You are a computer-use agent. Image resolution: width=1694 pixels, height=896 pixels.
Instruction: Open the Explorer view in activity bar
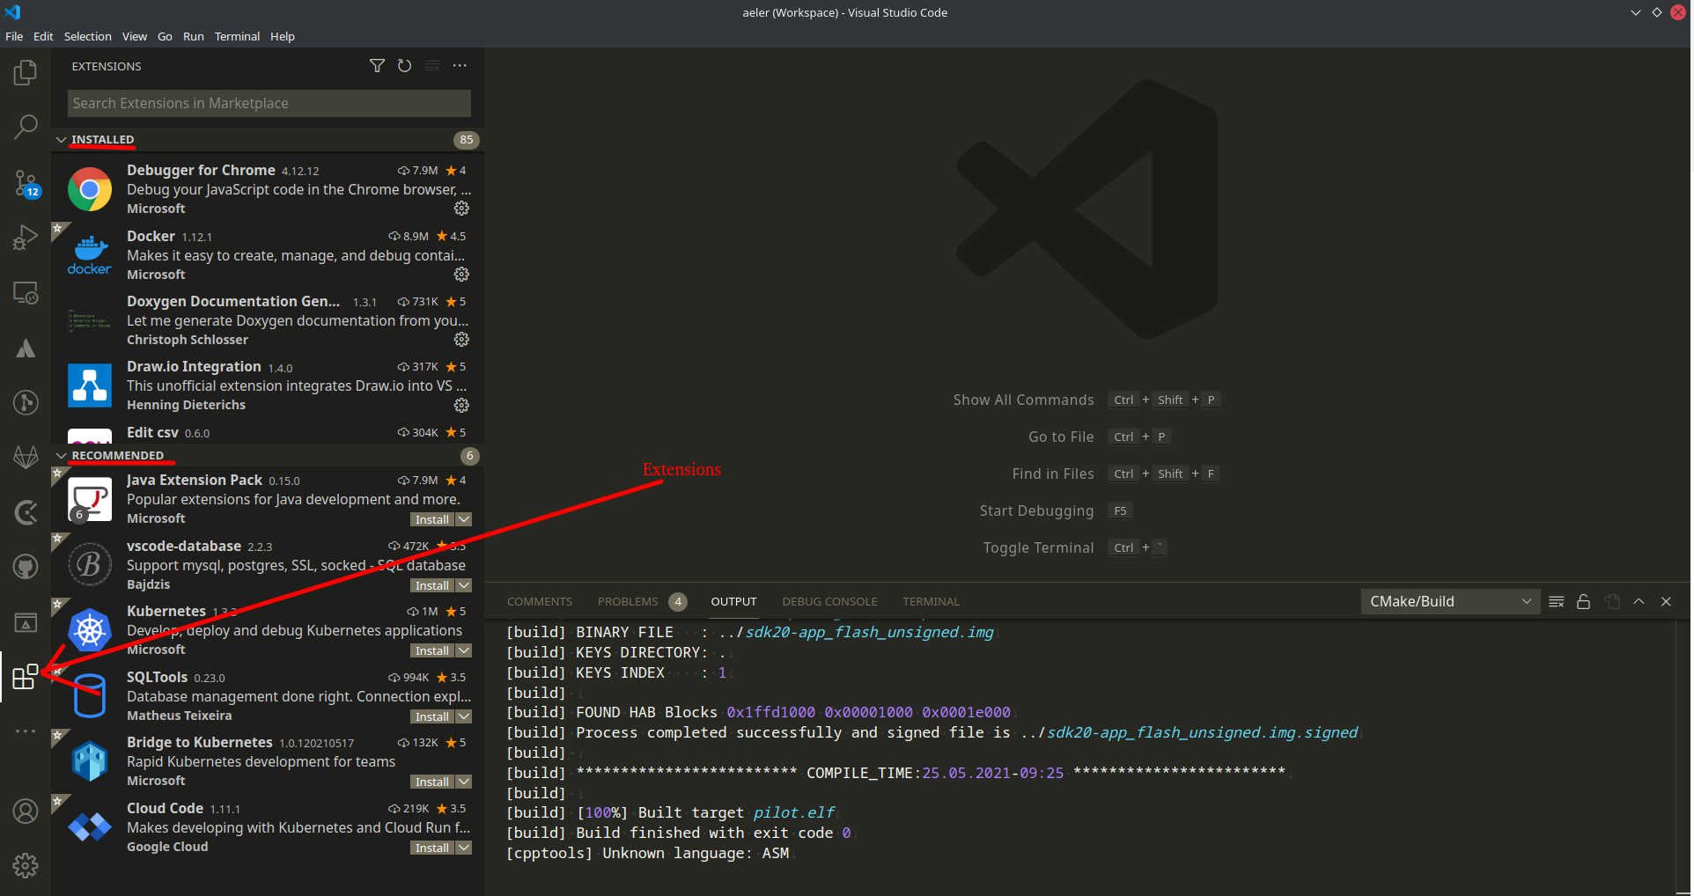point(26,72)
